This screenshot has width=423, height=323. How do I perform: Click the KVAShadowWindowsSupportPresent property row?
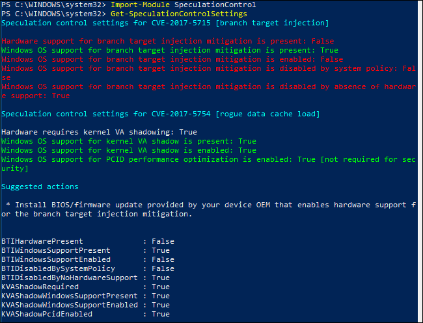click(x=85, y=296)
